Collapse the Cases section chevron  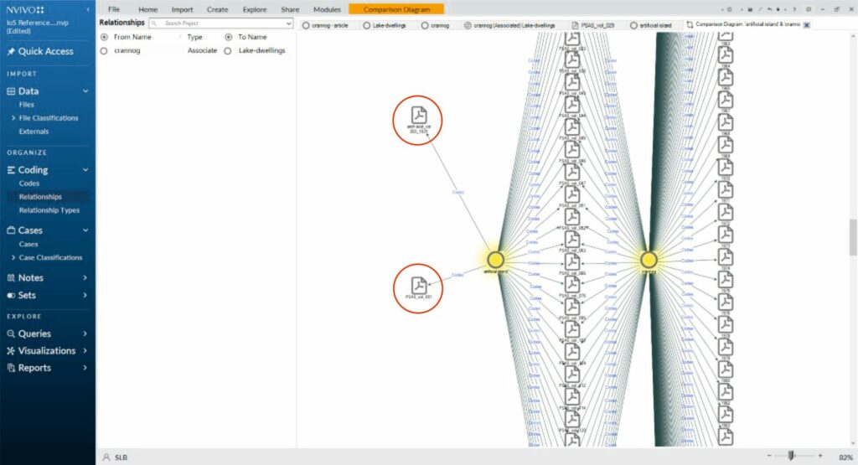tap(85, 230)
